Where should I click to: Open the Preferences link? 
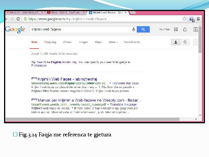(x=39, y=65)
